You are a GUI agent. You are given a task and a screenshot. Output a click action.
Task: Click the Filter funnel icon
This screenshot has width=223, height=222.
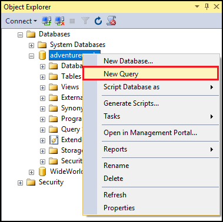(x=85, y=21)
